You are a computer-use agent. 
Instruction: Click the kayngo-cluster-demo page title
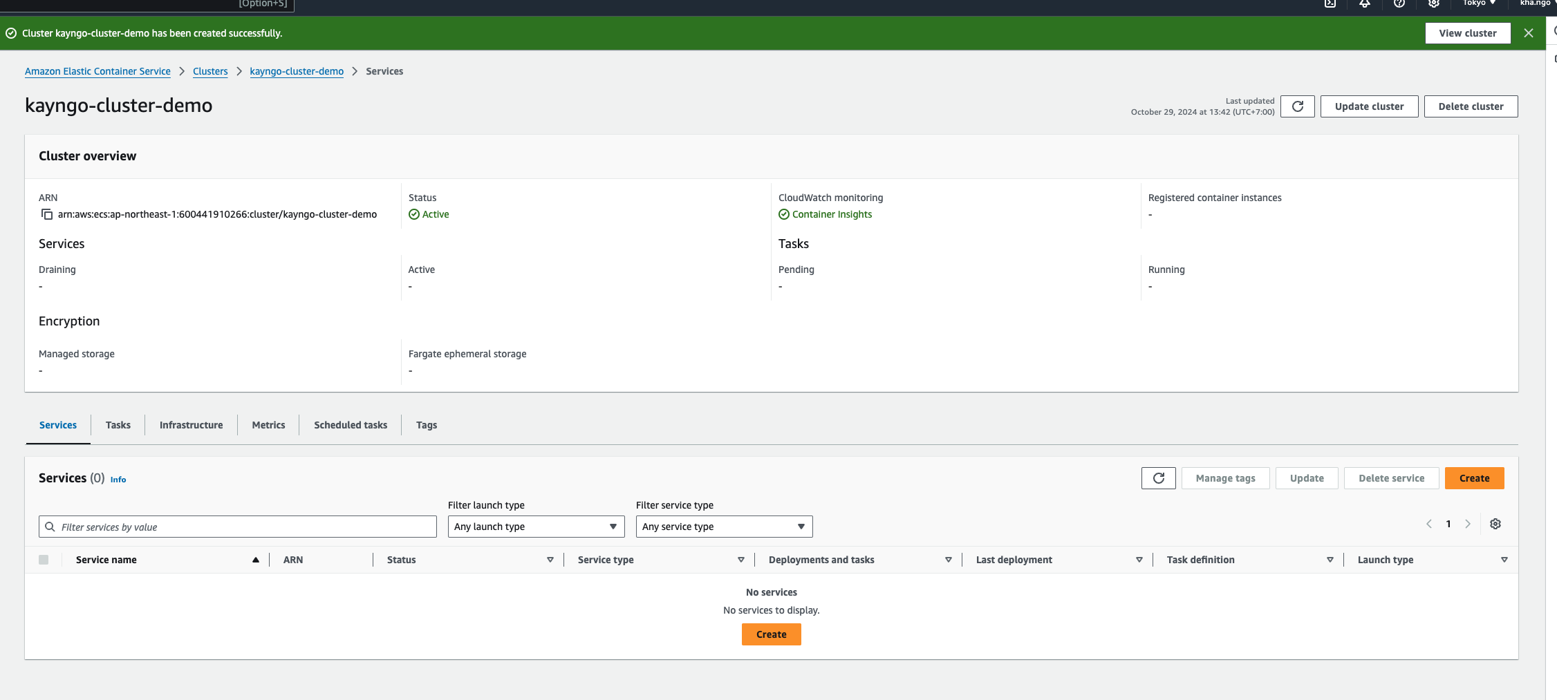click(119, 105)
